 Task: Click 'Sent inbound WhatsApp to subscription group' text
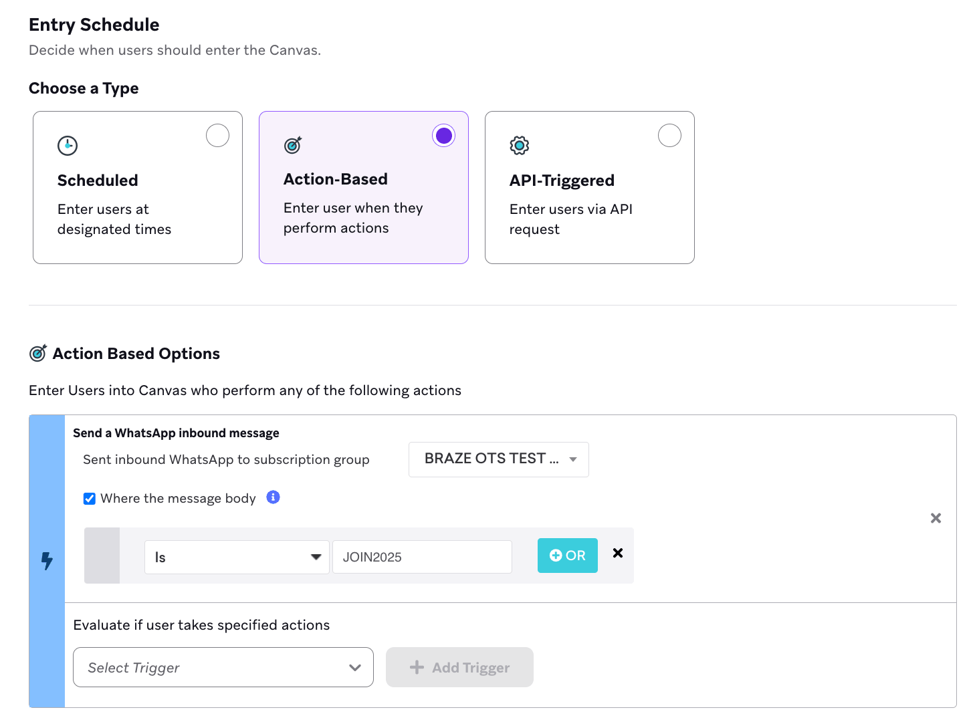(226, 460)
